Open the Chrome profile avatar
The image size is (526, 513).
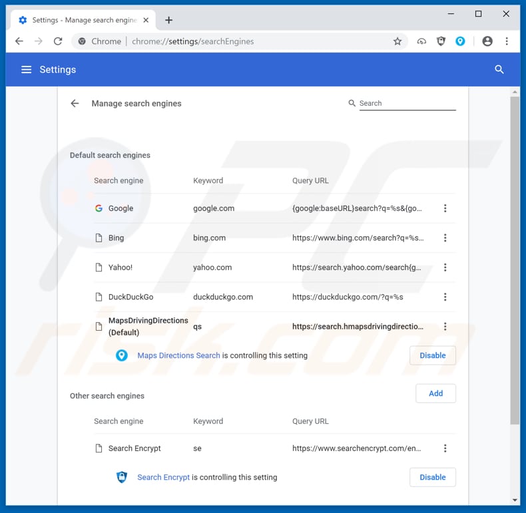point(487,41)
